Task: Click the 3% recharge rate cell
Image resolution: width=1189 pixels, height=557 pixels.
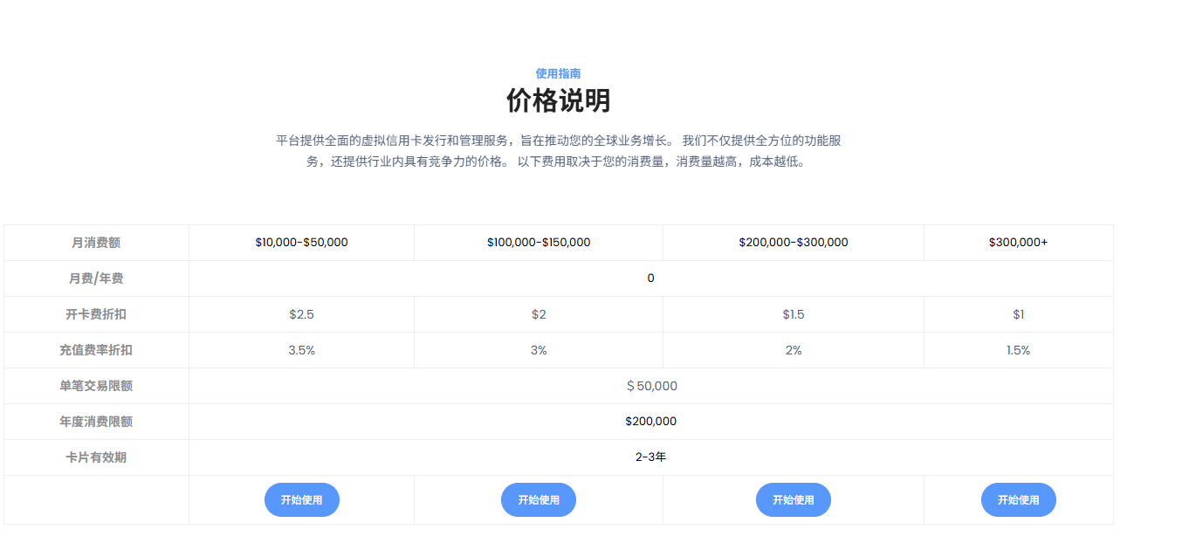Action: 539,350
